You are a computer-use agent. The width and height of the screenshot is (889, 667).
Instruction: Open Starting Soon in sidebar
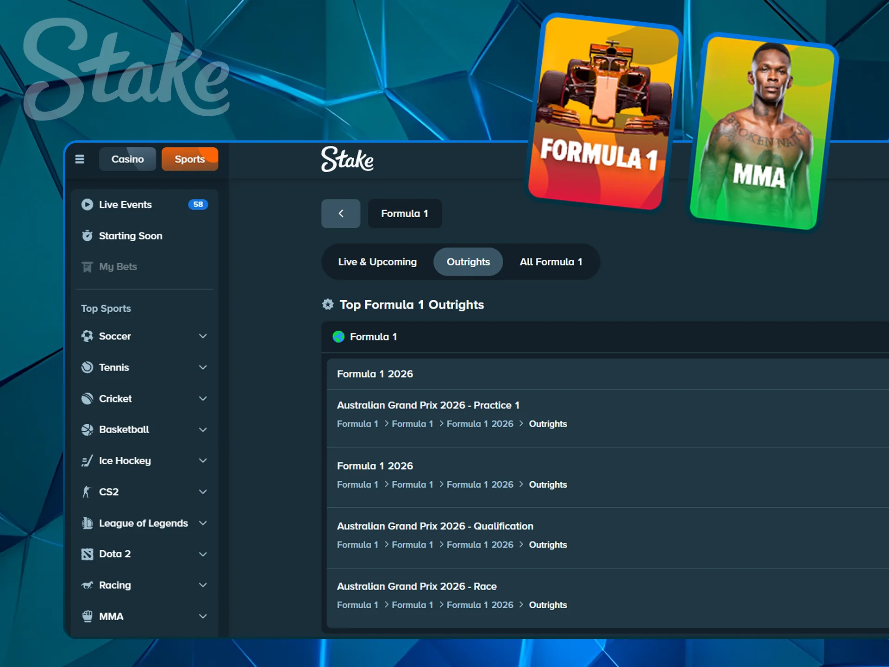click(144, 236)
